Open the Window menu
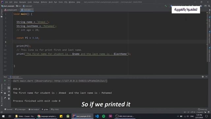Screen dimensions: 211x119 pyautogui.click(x=72, y=2)
